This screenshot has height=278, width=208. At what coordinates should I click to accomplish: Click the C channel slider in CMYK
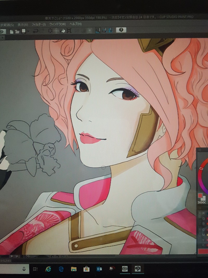[207, 230]
